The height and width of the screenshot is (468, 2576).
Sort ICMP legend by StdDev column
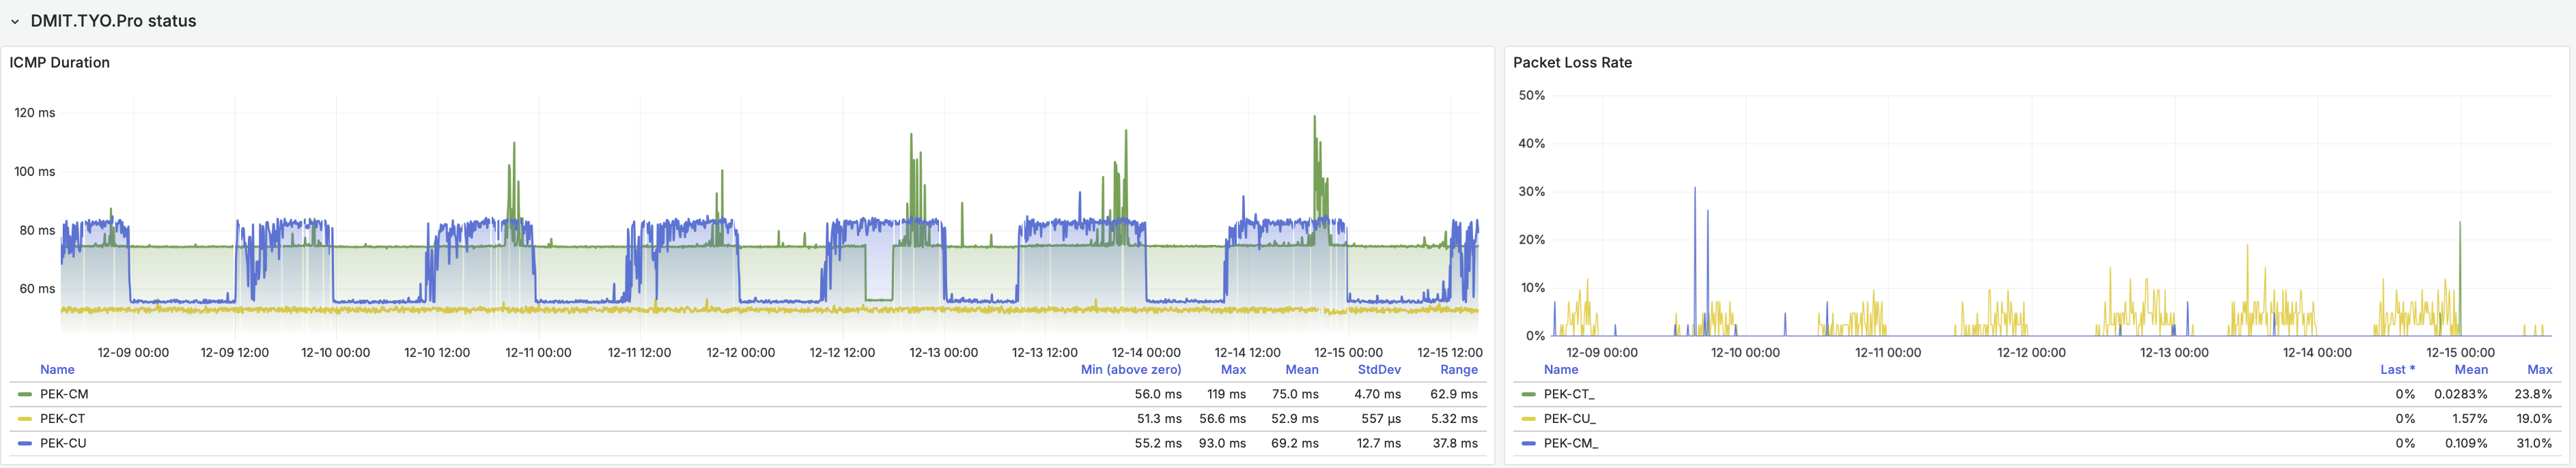1378,369
